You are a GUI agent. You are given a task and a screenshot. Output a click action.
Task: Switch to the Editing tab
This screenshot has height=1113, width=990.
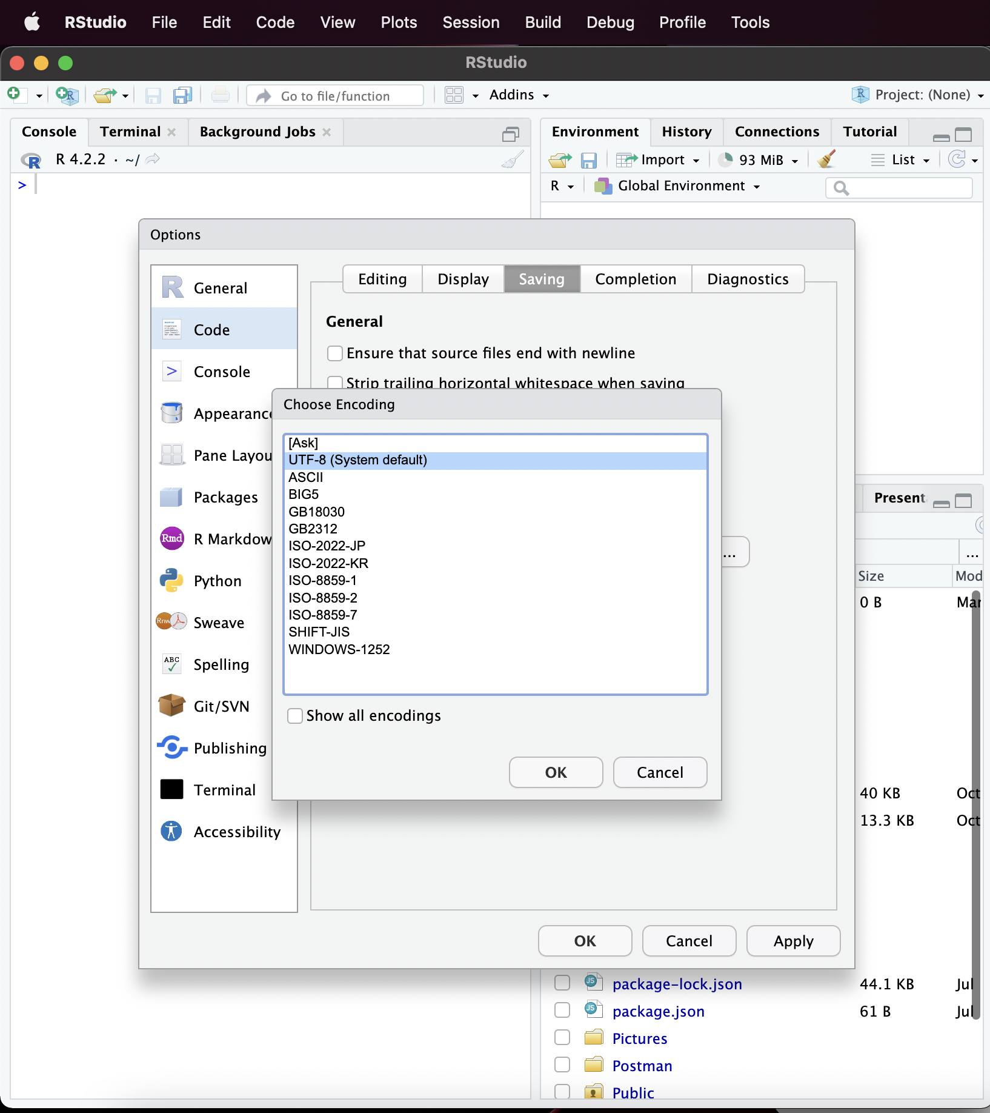382,279
